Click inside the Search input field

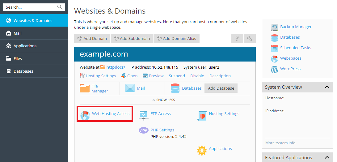click(x=34, y=7)
